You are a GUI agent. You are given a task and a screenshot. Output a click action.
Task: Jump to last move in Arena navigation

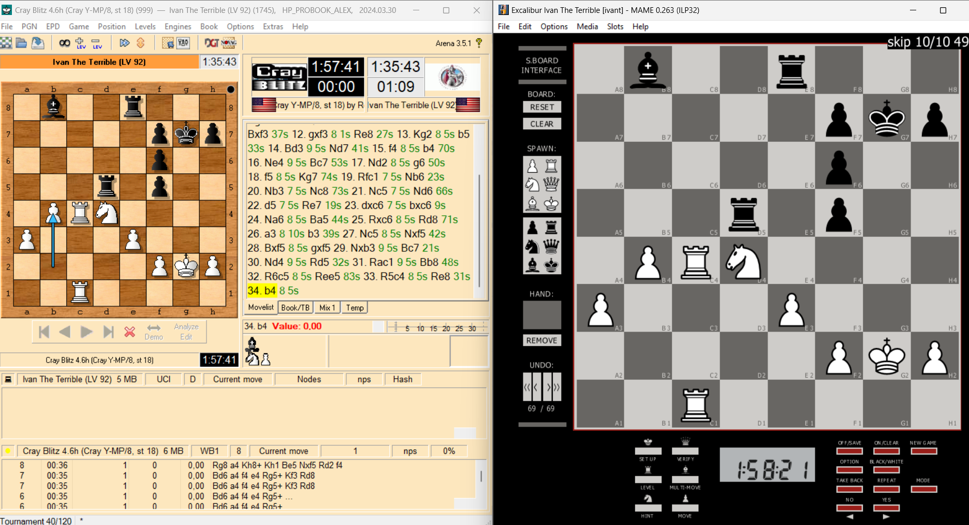point(108,332)
